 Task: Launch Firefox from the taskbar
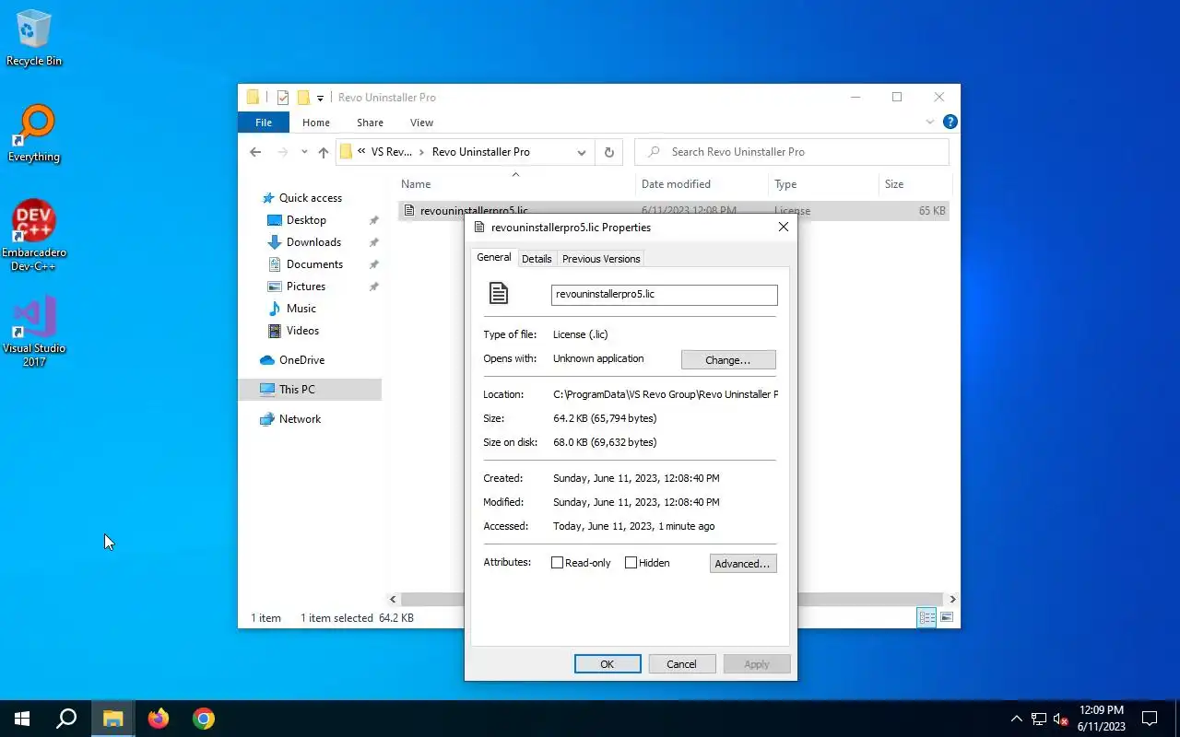coord(159,719)
